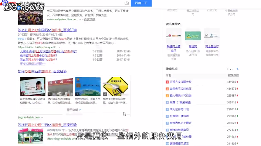Click the blue rank 10 badge
Screen dimensions: 261x146
click(167, 144)
